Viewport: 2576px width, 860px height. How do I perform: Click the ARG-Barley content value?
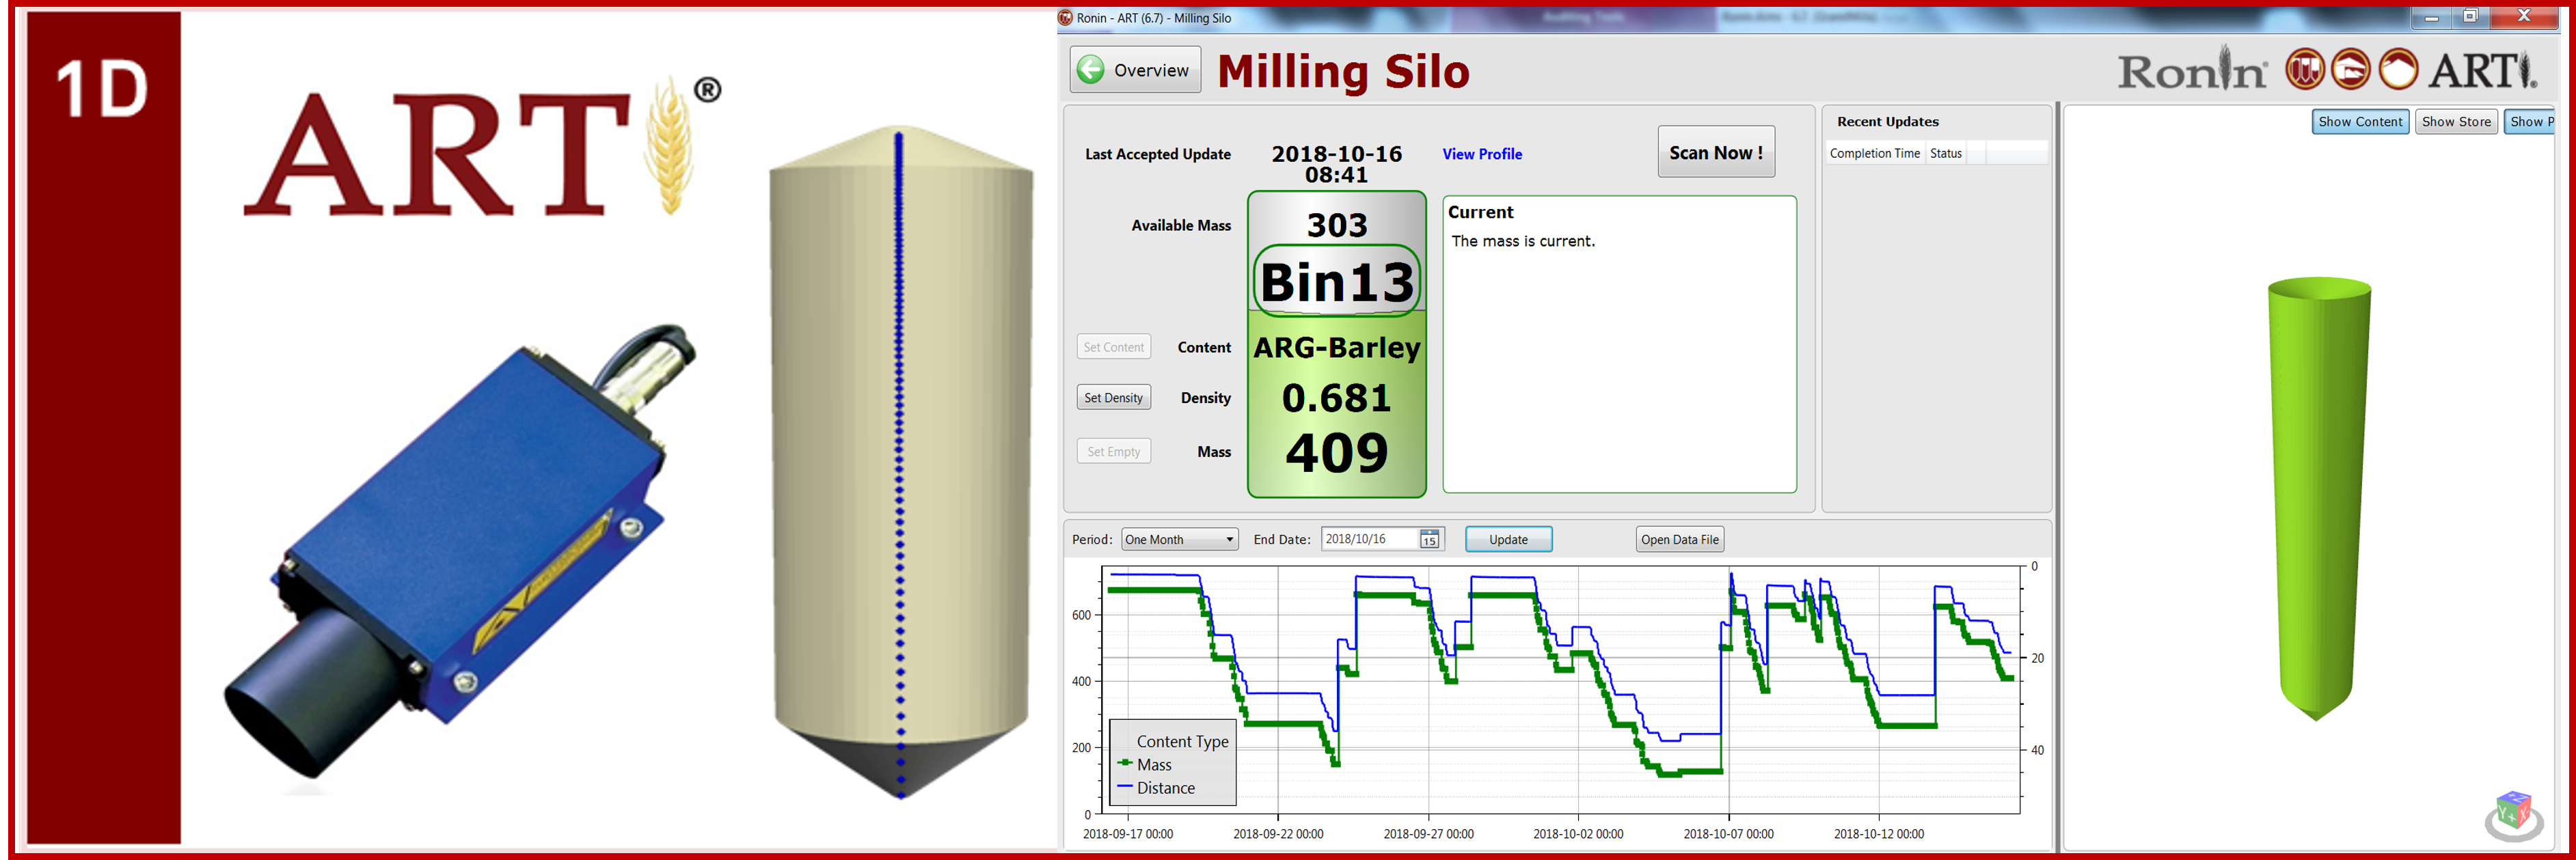click(1337, 348)
